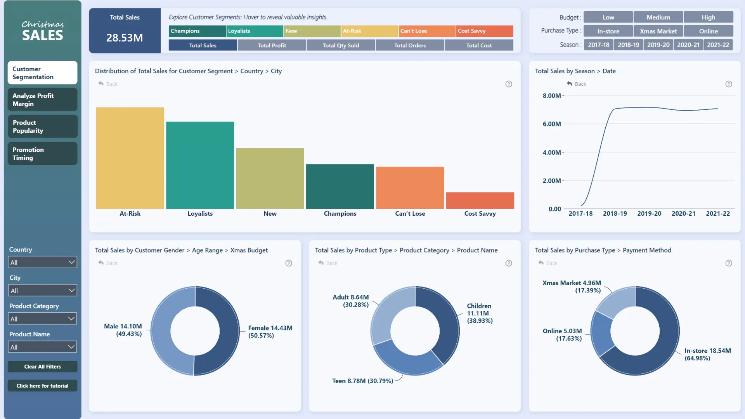Open the Country dropdown

(x=42, y=262)
